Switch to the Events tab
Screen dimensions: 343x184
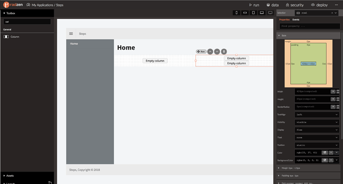(296, 20)
